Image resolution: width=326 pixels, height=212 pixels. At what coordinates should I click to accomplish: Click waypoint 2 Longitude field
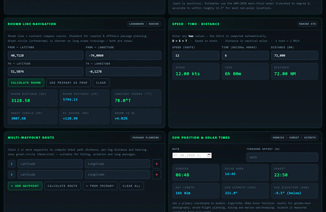click(117, 174)
